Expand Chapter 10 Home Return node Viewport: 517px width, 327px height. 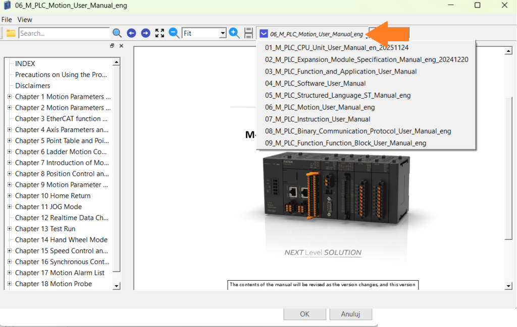[x=10, y=195]
